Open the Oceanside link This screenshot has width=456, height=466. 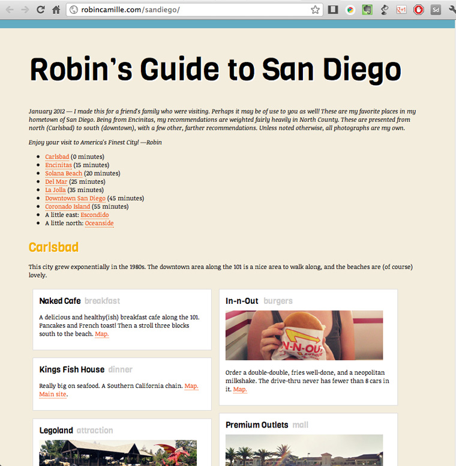click(99, 223)
